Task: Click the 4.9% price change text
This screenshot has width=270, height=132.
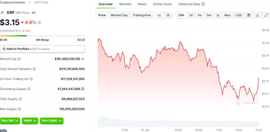Action: tap(31, 23)
